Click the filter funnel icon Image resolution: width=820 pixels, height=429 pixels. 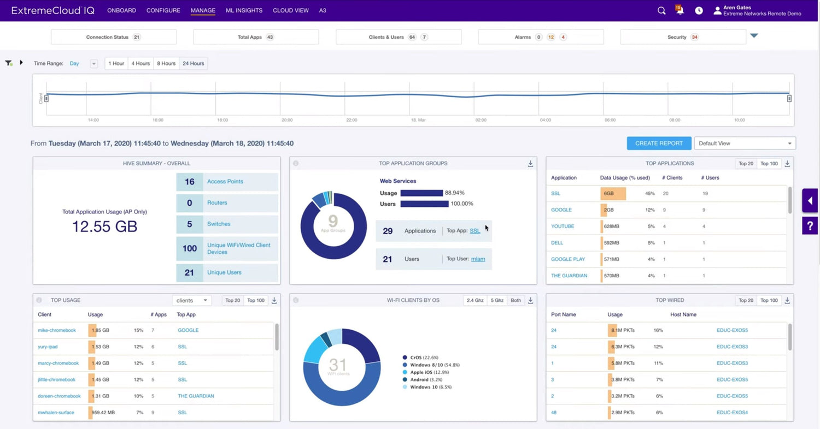(9, 63)
